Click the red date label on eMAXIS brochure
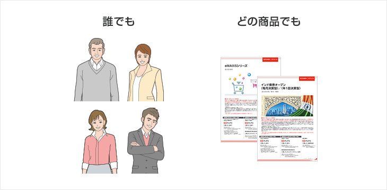The image size is (387, 190). [270, 60]
